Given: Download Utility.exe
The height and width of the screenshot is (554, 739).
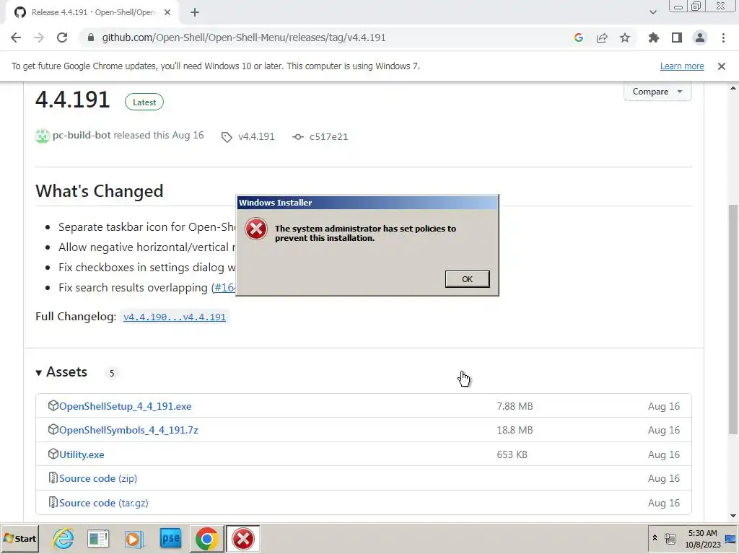Looking at the screenshot, I should pyautogui.click(x=82, y=454).
